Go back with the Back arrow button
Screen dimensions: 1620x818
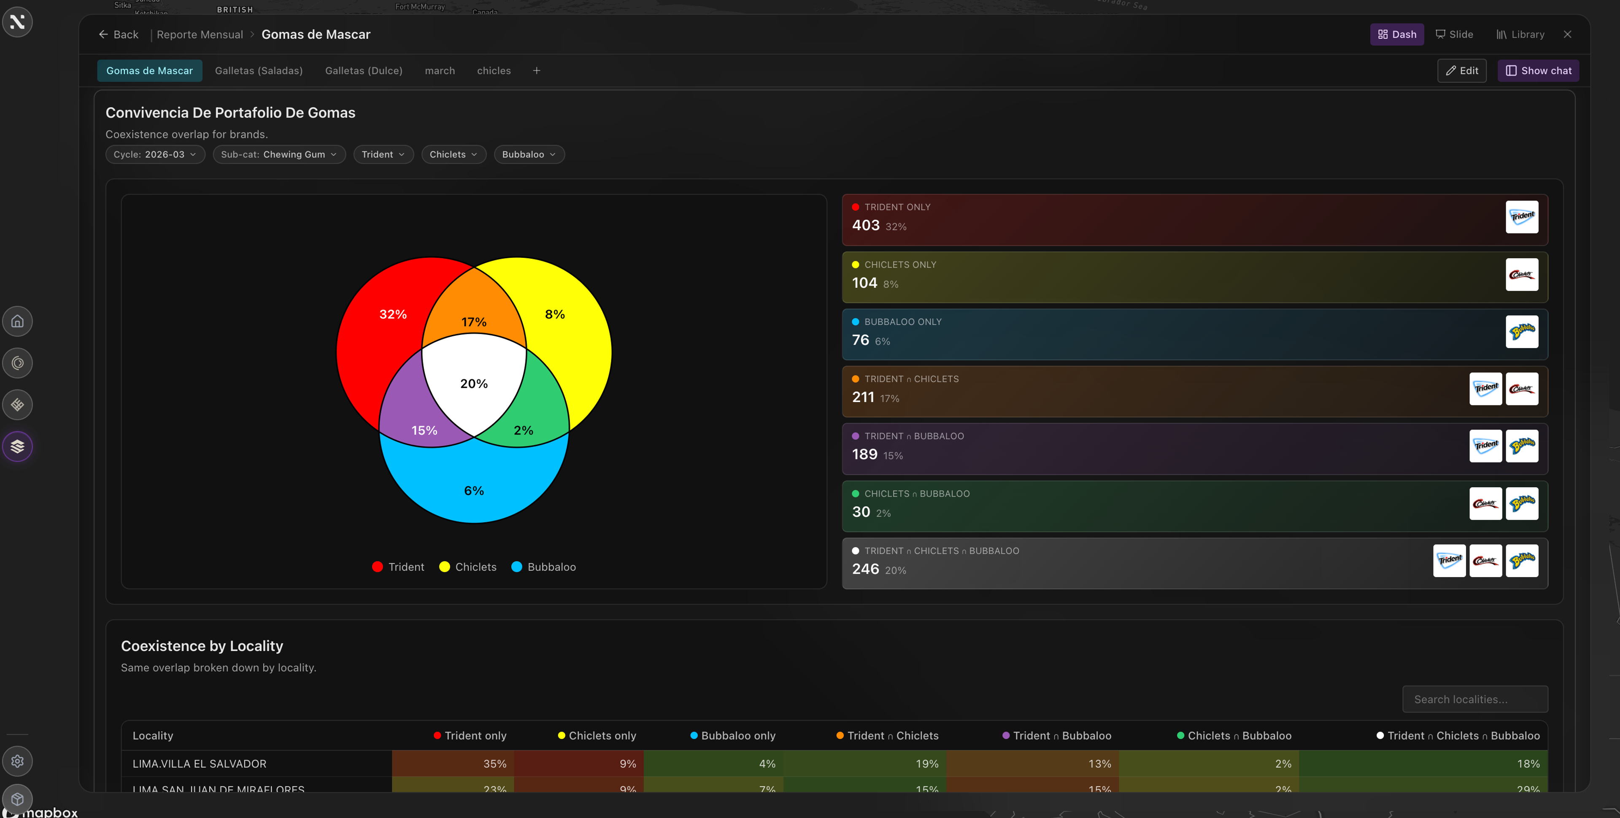pyautogui.click(x=118, y=35)
